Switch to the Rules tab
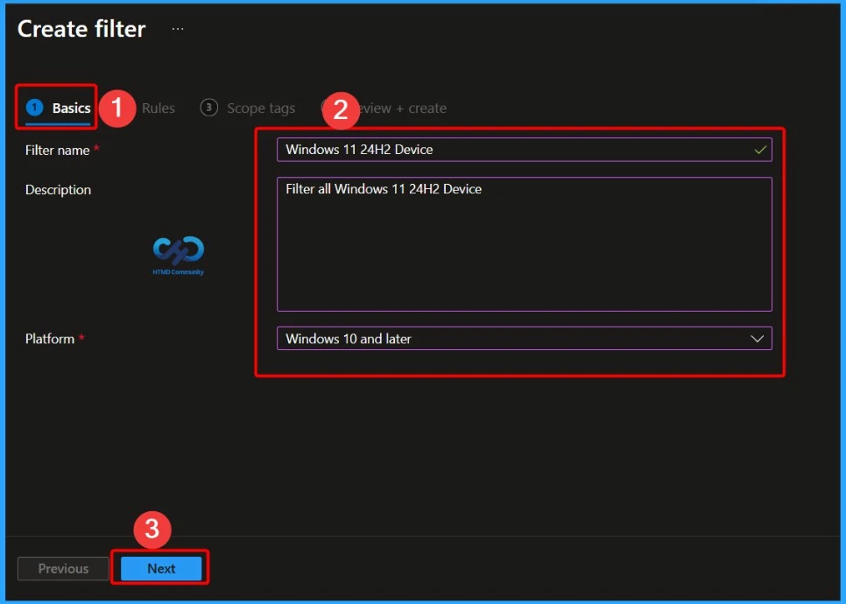 157,108
